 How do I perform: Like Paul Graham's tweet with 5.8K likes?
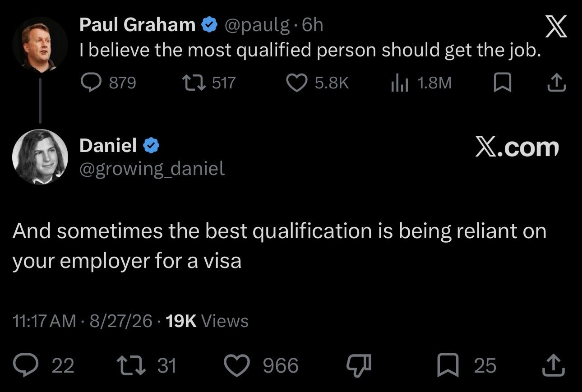point(318,83)
